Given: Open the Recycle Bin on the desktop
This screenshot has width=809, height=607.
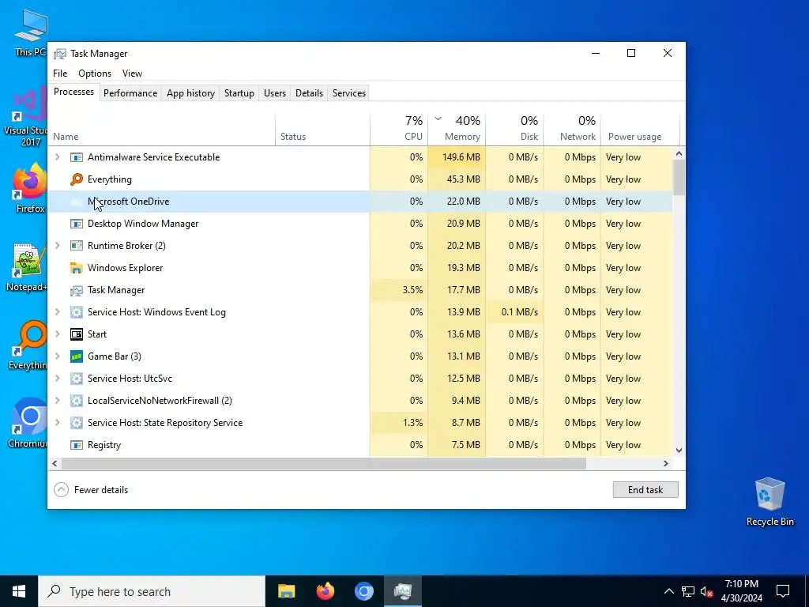Looking at the screenshot, I should coord(769,502).
